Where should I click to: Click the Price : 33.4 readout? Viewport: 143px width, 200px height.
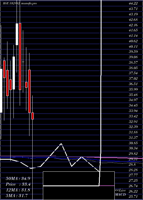[x=18, y=184]
